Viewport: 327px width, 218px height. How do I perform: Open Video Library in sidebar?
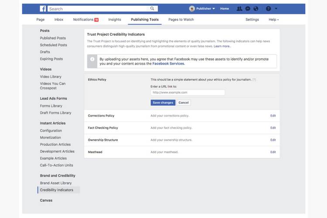[x=51, y=77]
